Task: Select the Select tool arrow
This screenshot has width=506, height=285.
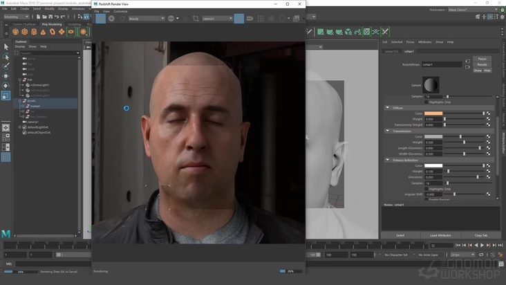Action: (6, 47)
